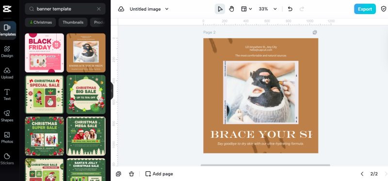The image size is (388, 181).
Task: Open the Templates sidebar panel
Action: click(x=7, y=30)
